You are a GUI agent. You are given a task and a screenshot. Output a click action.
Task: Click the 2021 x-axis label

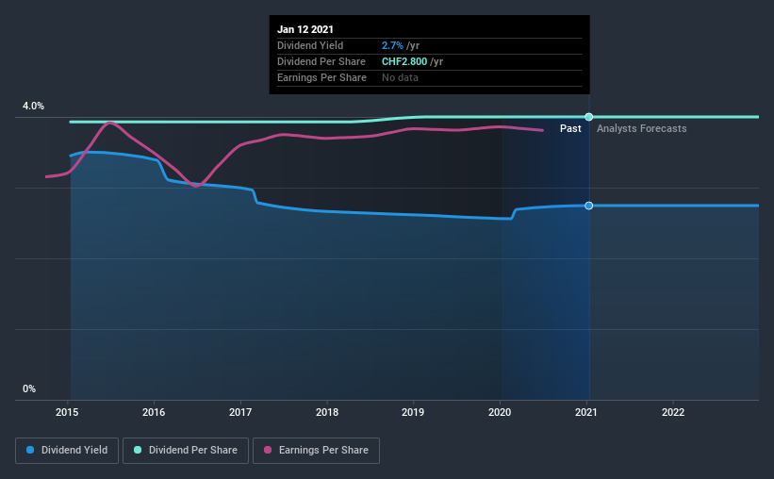tap(586, 412)
